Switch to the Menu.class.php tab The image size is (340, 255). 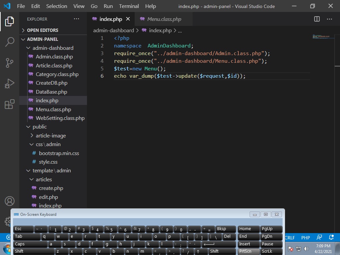pyautogui.click(x=164, y=19)
